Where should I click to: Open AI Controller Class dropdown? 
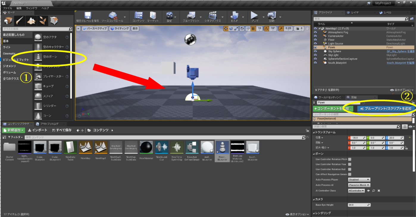(356, 191)
